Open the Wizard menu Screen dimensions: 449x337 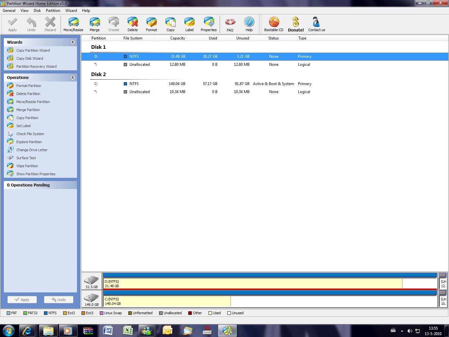click(71, 11)
